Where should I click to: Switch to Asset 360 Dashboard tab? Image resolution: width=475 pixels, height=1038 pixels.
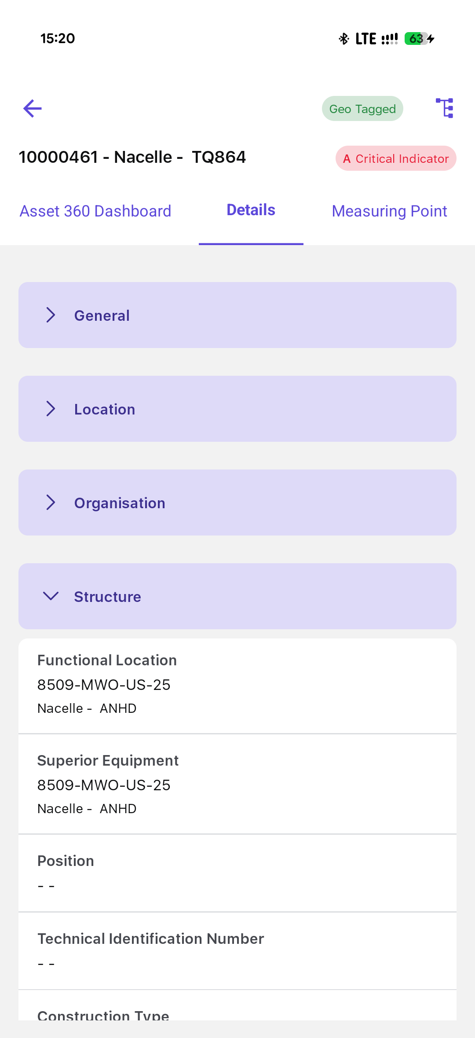[x=95, y=211]
